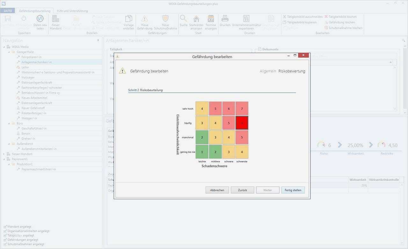Collapse the Papierwerk1 tree node
Image resolution: width=408 pixels, height=249 pixels.
[4, 159]
